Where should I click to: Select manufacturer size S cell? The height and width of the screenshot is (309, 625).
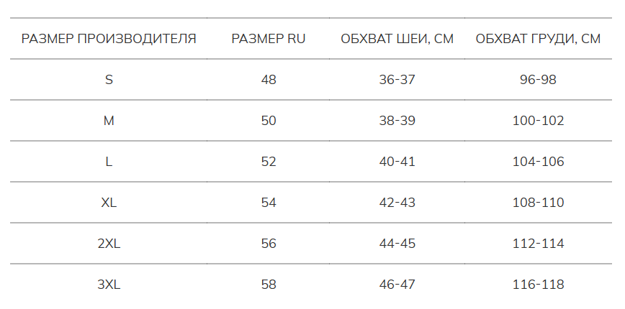109,80
